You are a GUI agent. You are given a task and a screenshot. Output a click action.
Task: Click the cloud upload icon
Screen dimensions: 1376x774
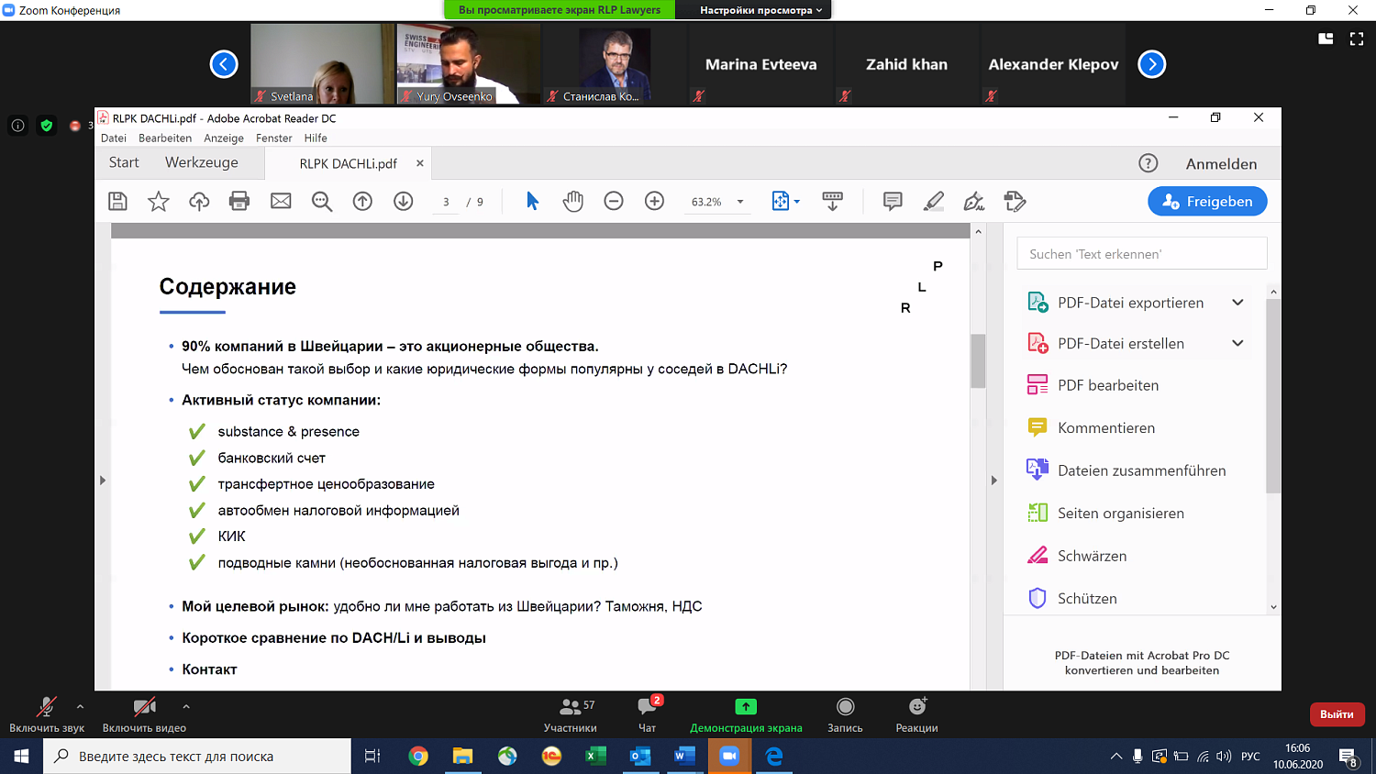click(x=199, y=202)
